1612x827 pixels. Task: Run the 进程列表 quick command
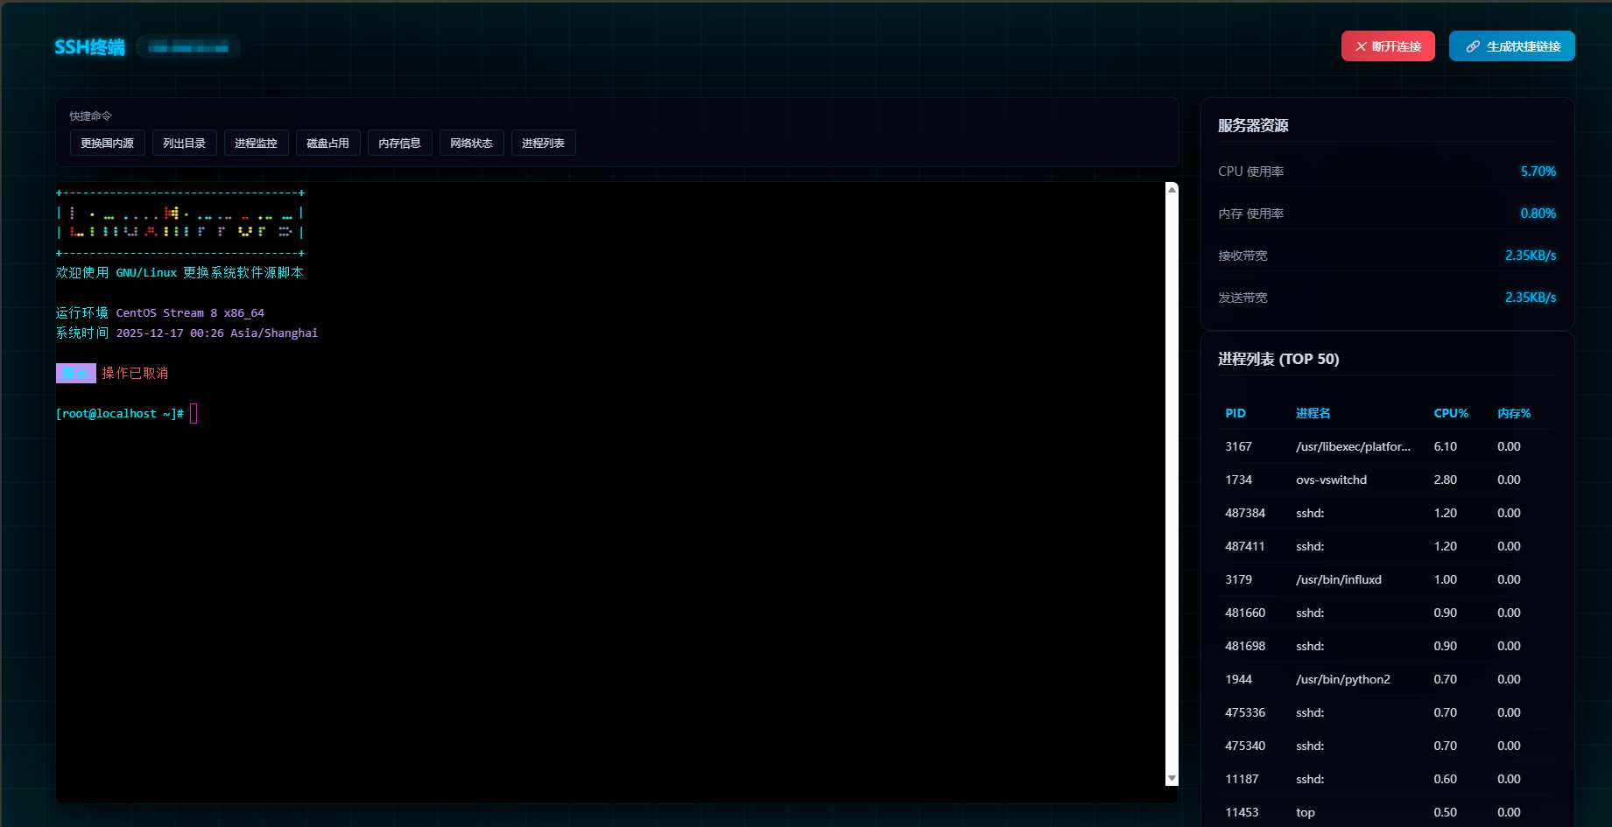pos(544,144)
